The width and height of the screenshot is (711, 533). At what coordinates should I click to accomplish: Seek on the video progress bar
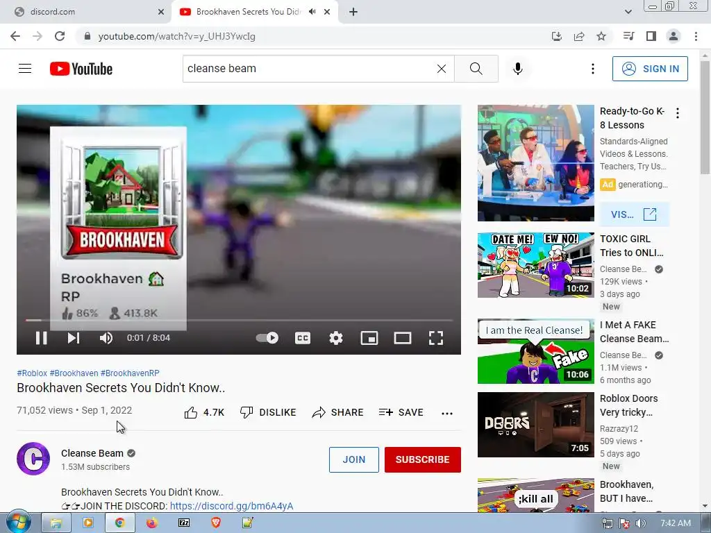tap(239, 320)
